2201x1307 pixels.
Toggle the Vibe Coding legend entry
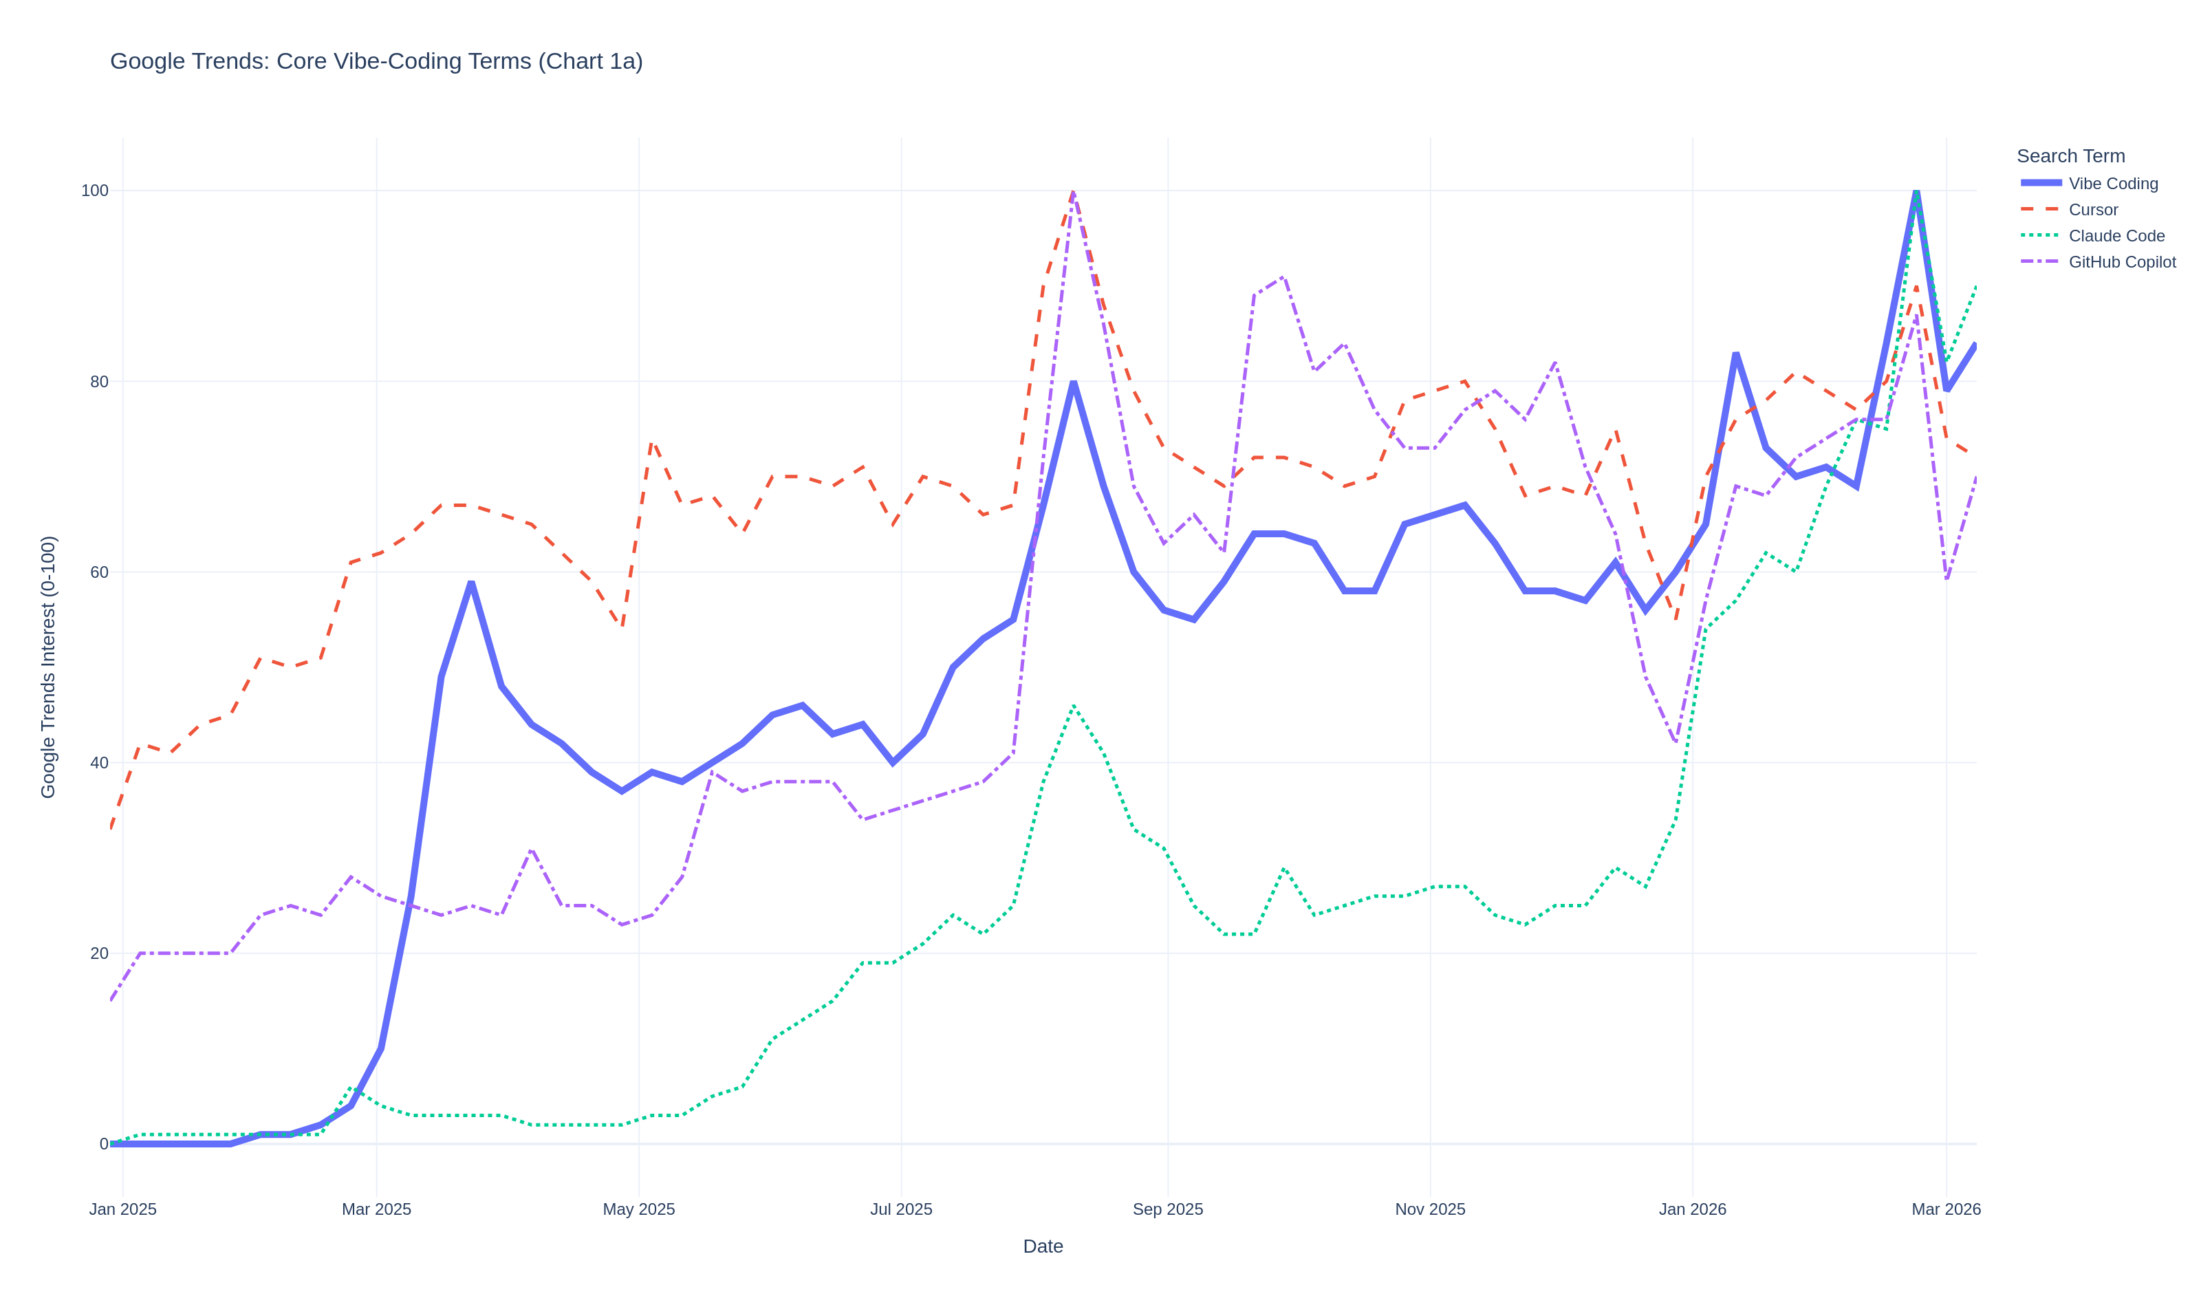[x=2113, y=183]
